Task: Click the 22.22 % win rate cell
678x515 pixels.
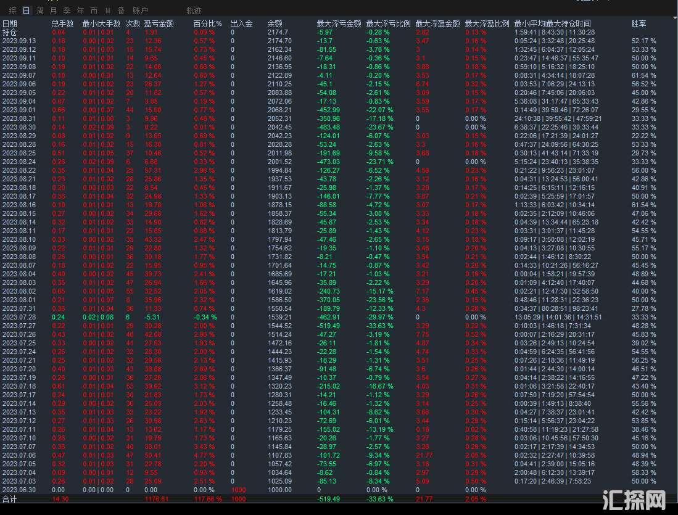Action: [644, 136]
